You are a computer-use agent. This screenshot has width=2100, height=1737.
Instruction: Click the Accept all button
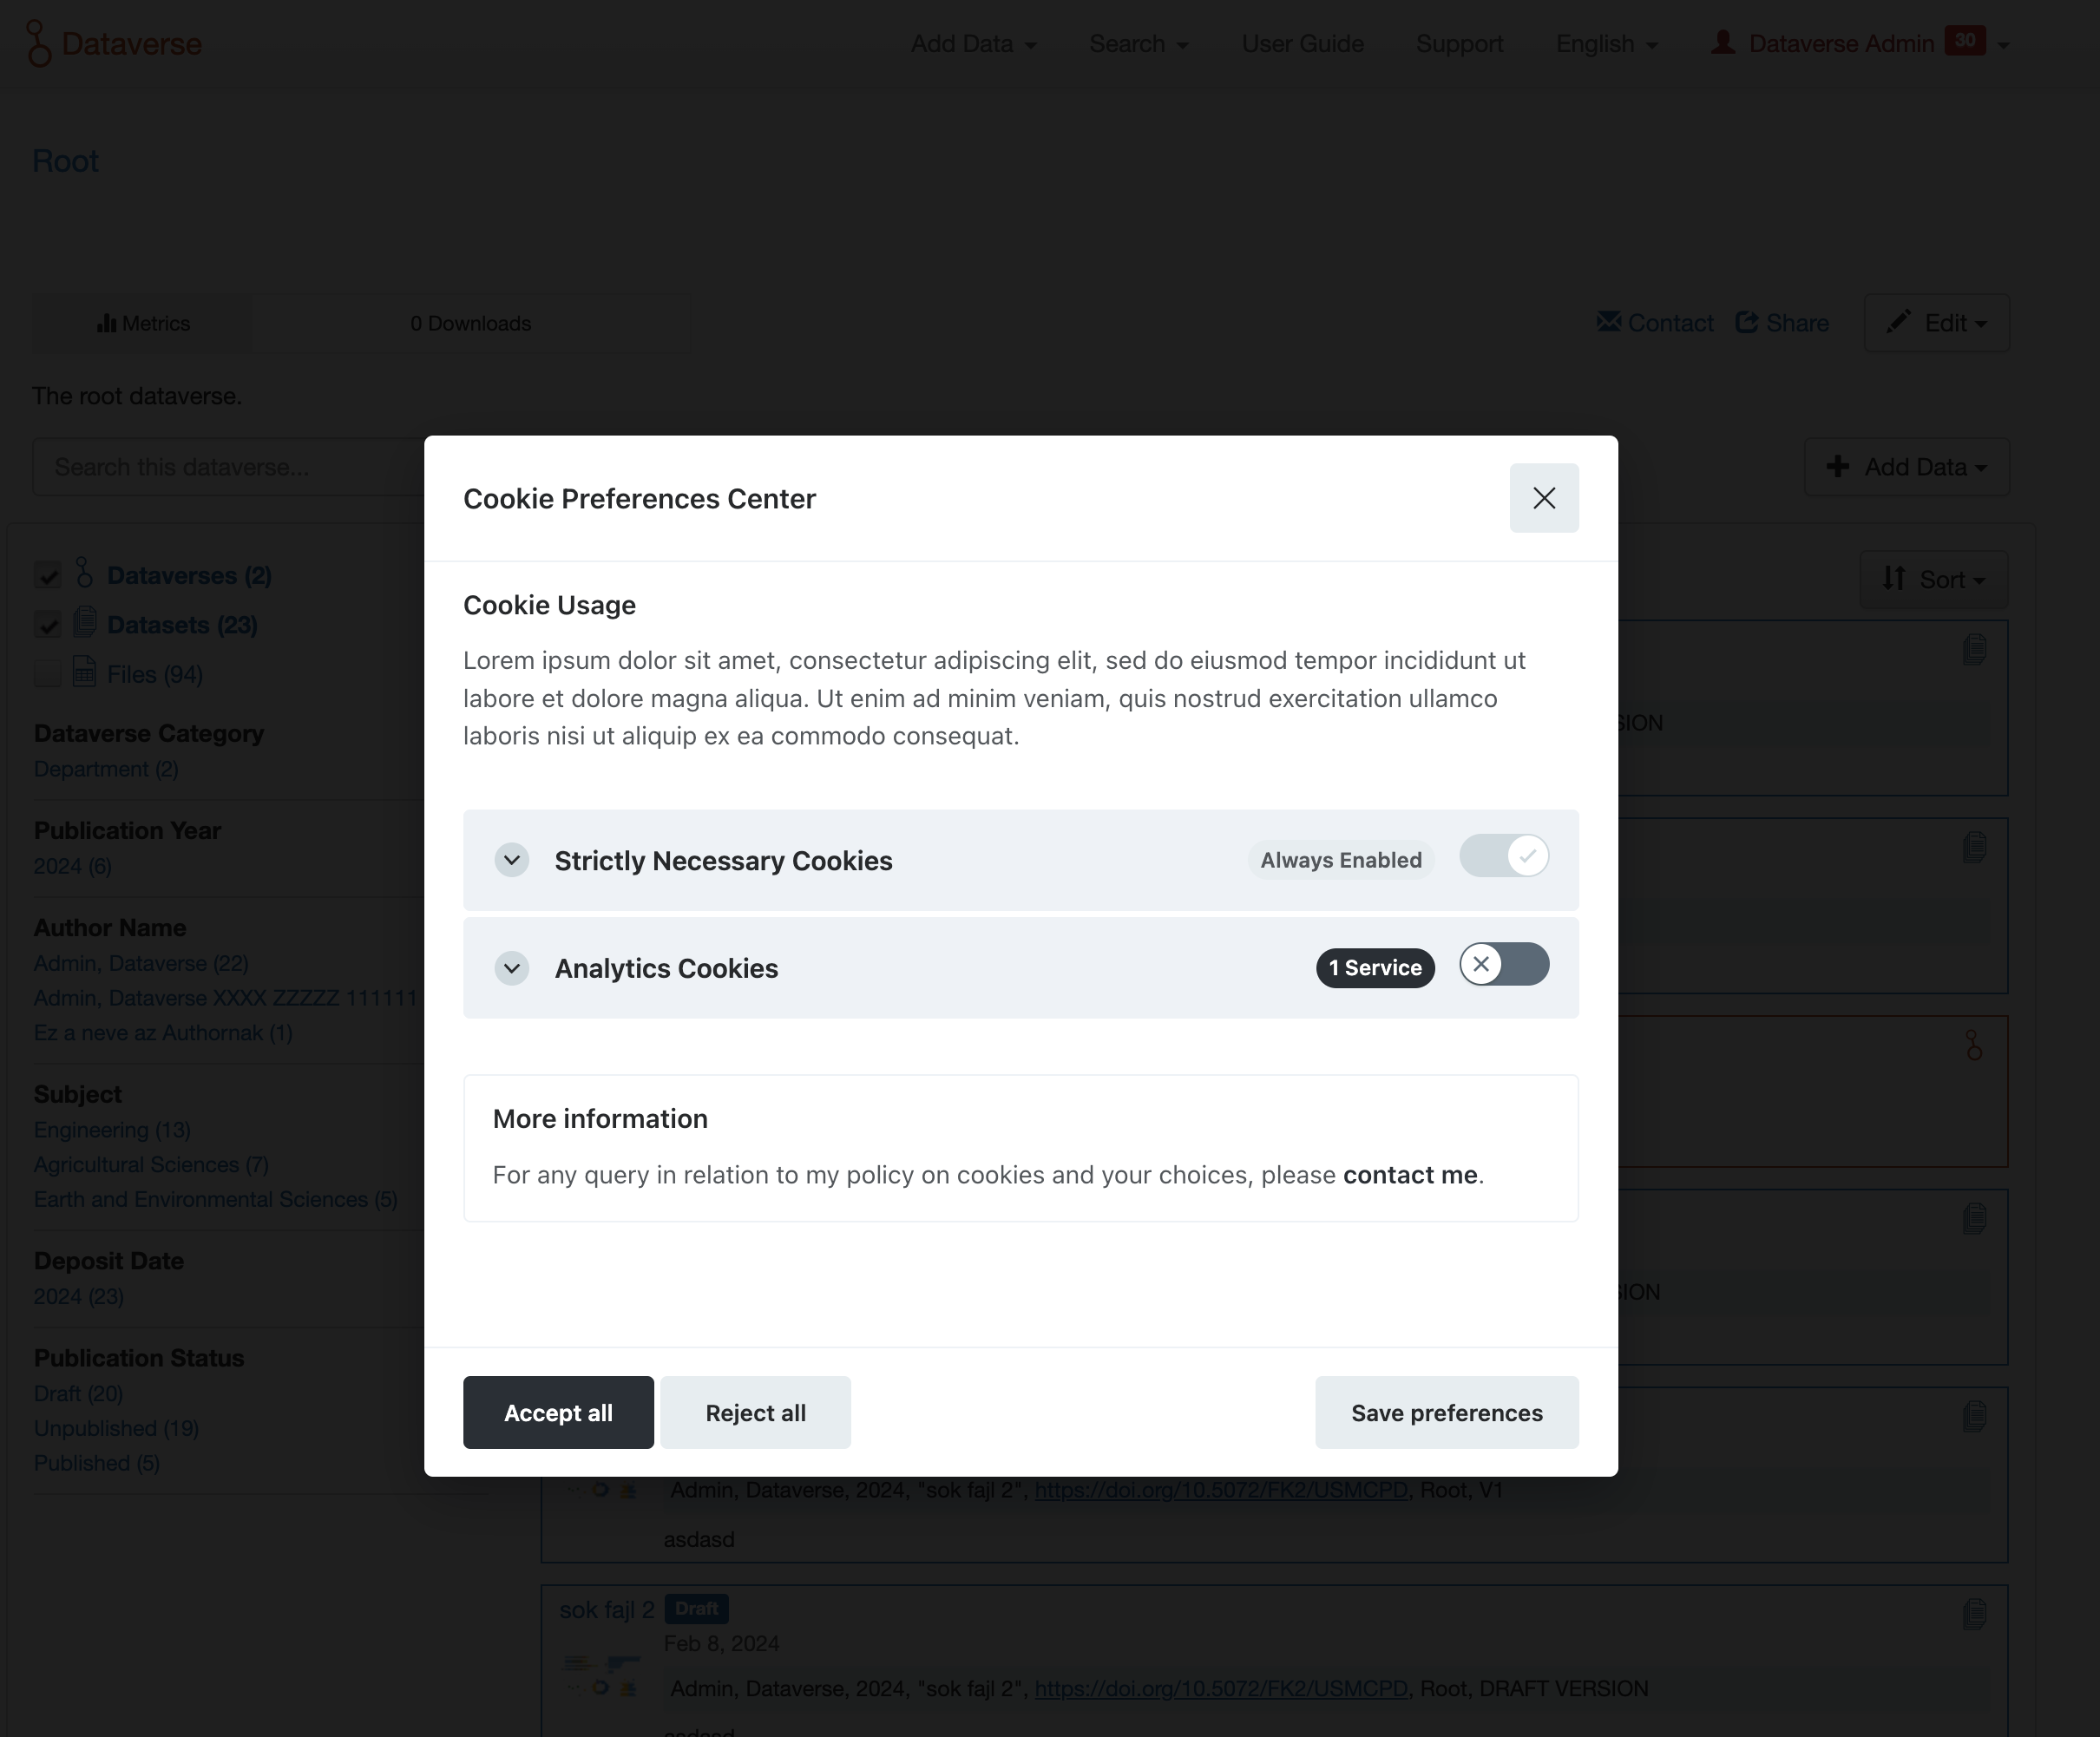coord(558,1412)
